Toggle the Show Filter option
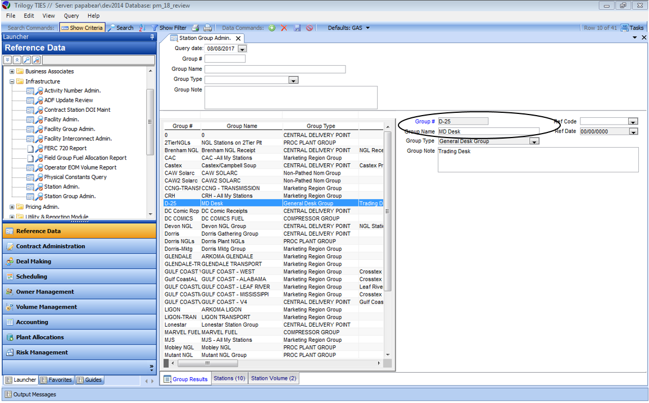 click(x=169, y=28)
